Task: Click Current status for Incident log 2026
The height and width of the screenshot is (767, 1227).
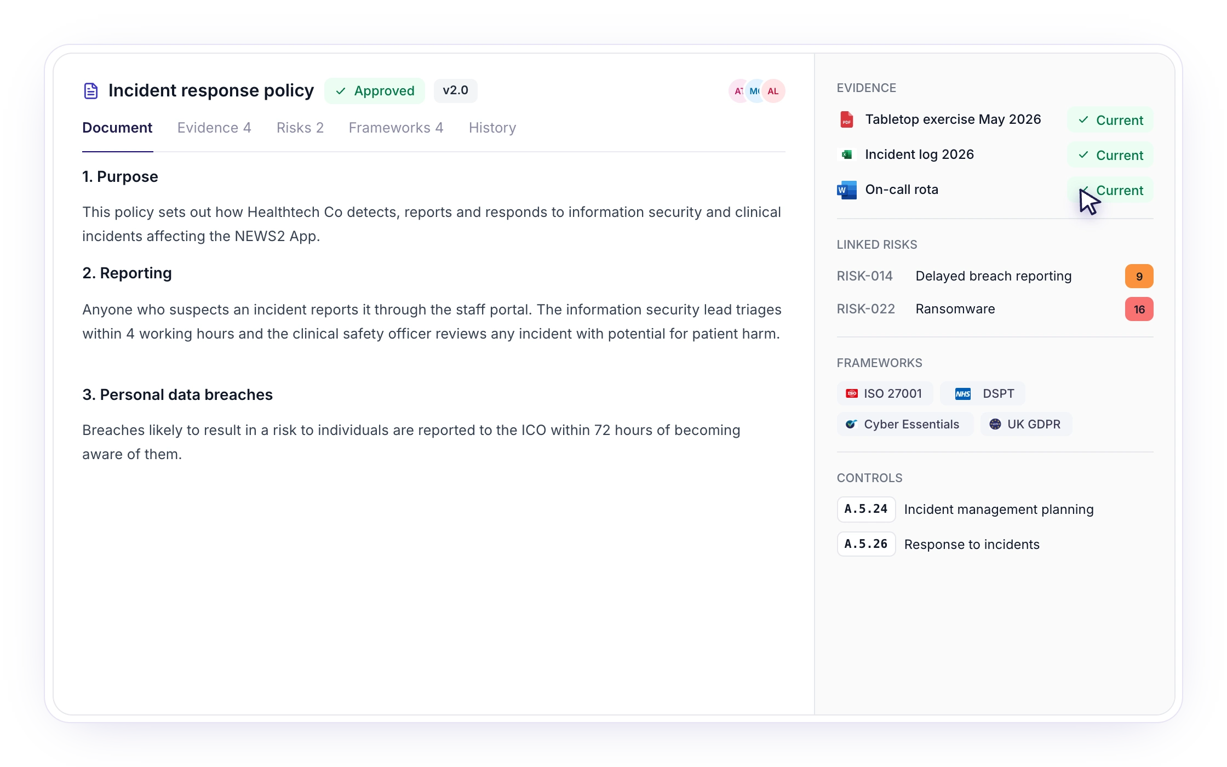Action: (1110, 155)
